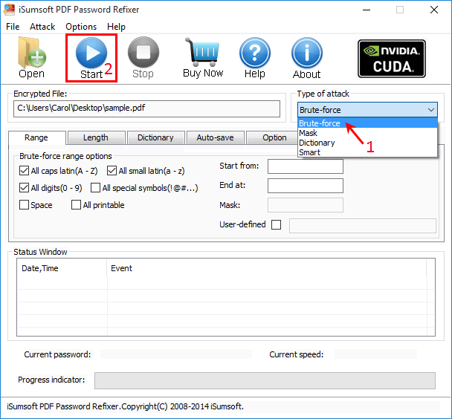Image resolution: width=452 pixels, height=419 pixels.
Task: Click the iSumsoft app icon in title bar
Action: coord(9,10)
